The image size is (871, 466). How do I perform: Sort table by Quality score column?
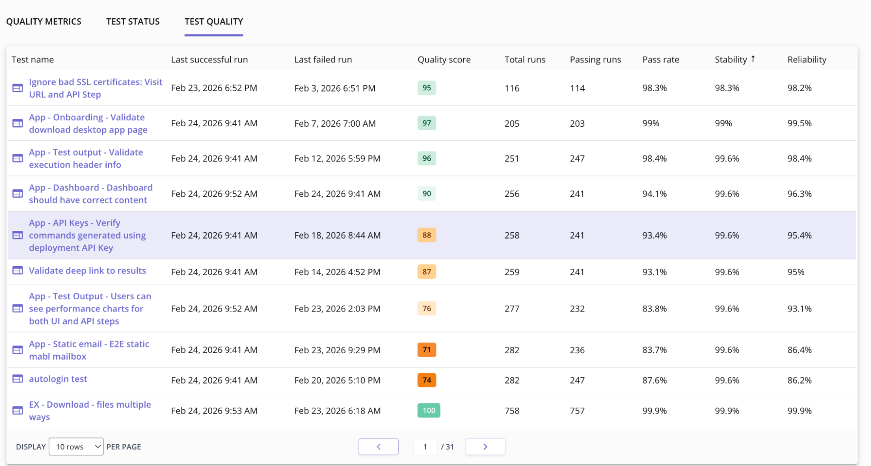(x=444, y=60)
